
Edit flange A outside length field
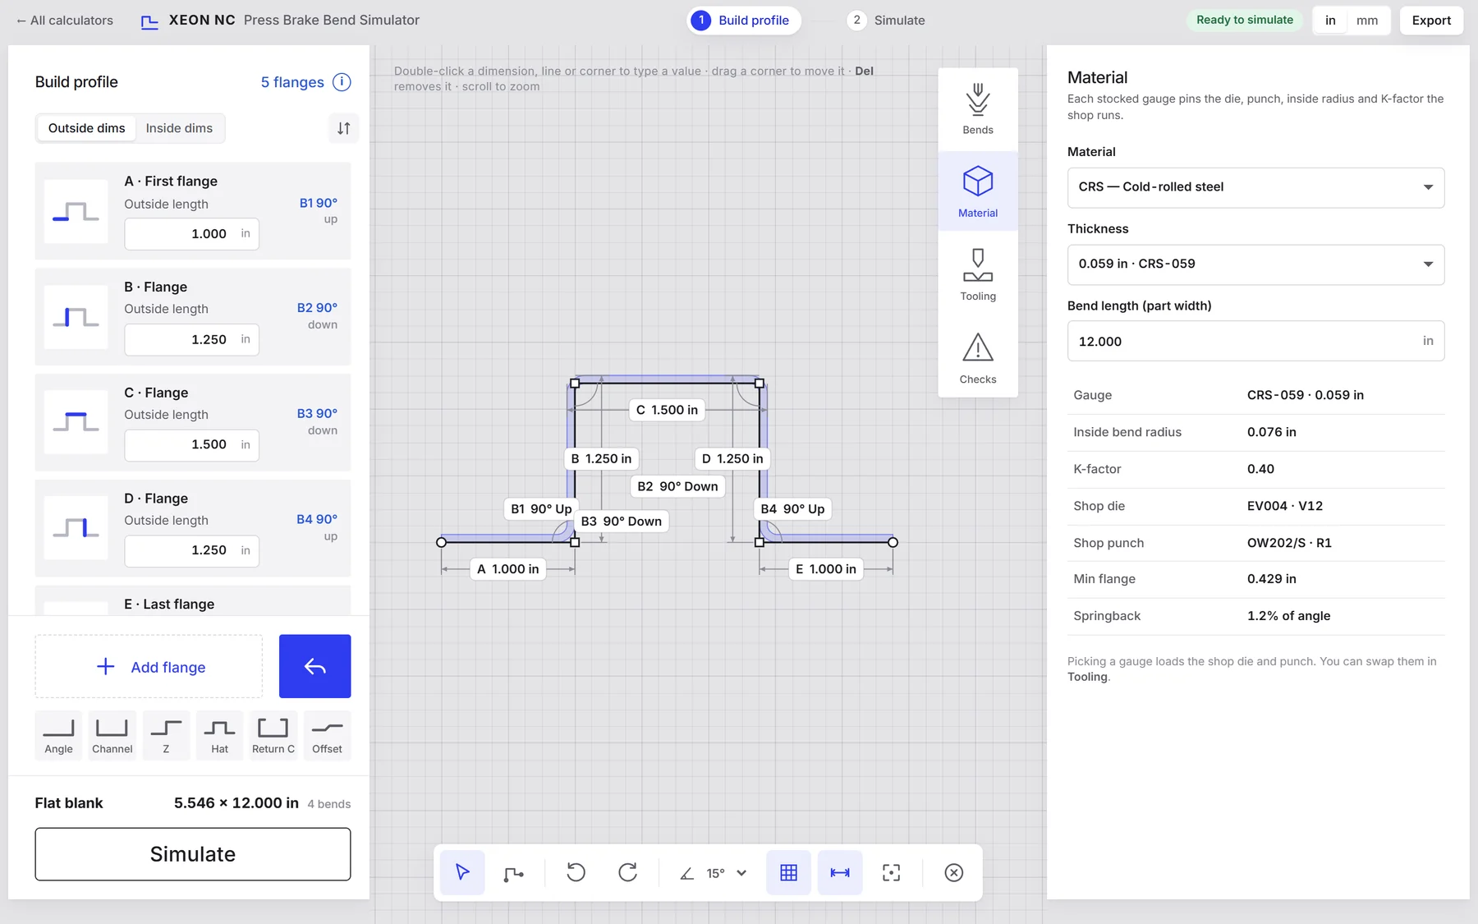(191, 234)
